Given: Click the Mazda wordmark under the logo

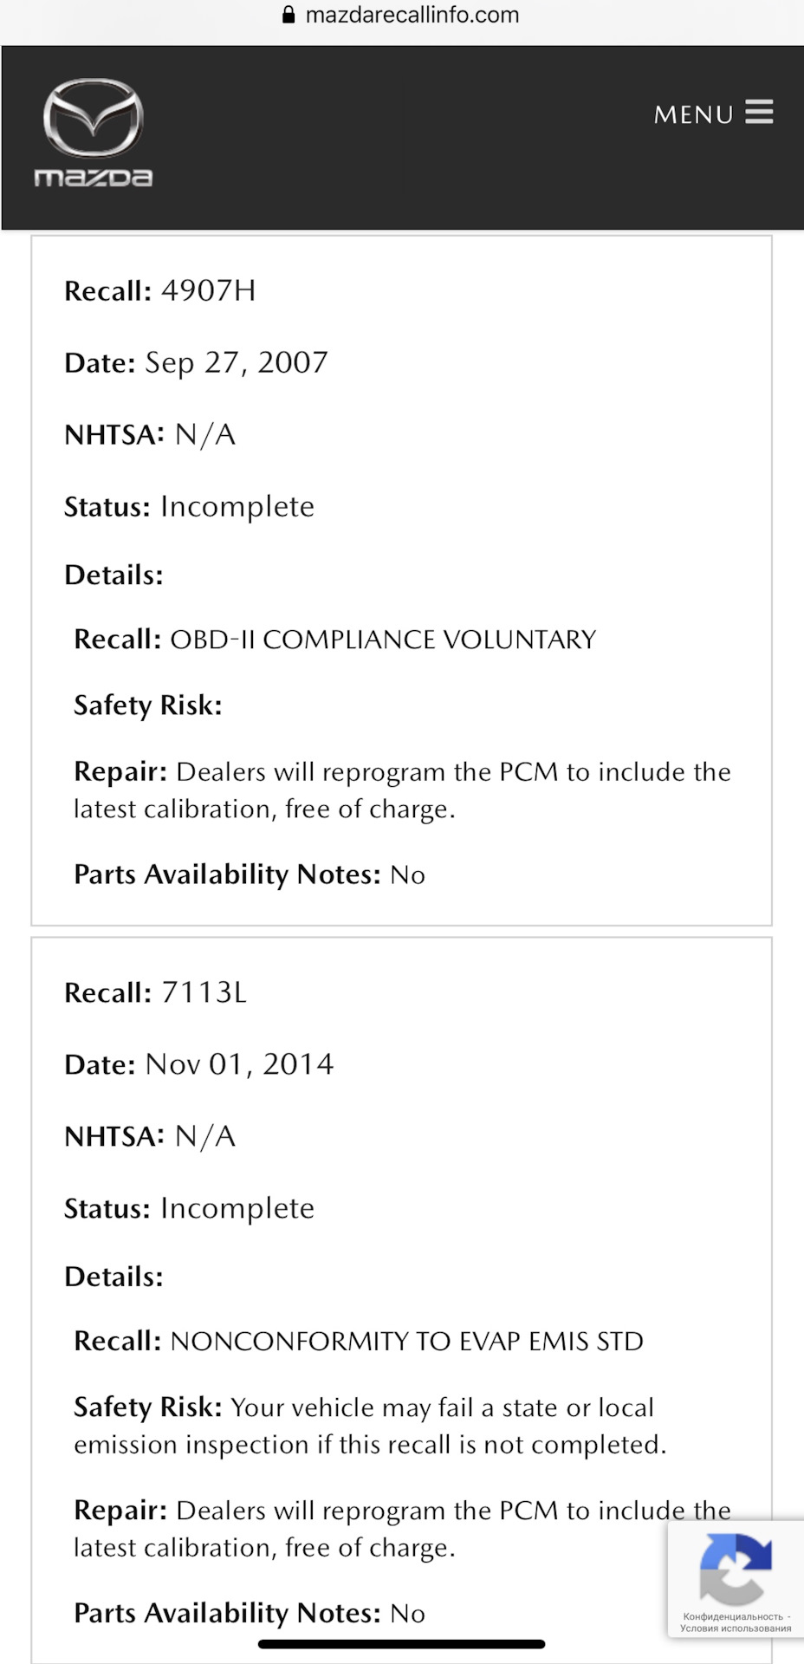Looking at the screenshot, I should click(x=94, y=178).
